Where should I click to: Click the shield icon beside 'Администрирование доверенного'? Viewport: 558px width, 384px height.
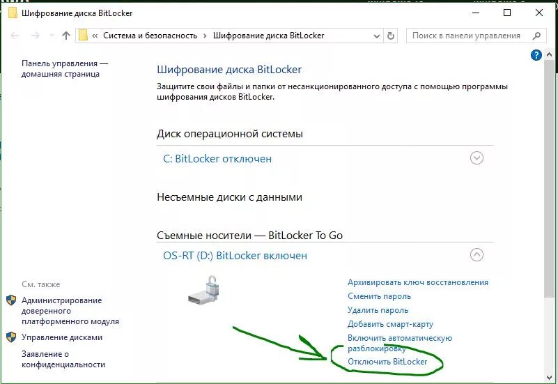[11, 300]
